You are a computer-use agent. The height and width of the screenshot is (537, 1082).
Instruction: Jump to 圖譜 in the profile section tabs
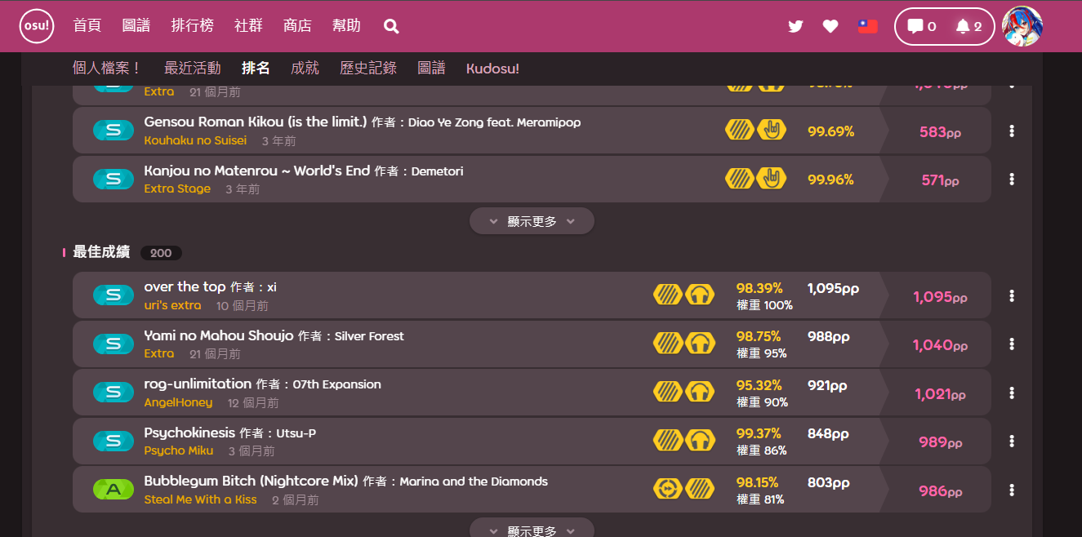point(431,69)
